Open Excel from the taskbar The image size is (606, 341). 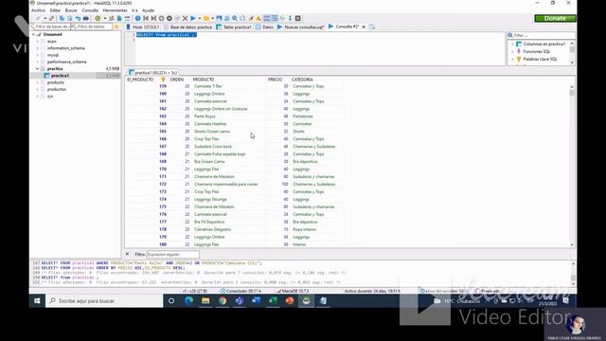(x=273, y=300)
